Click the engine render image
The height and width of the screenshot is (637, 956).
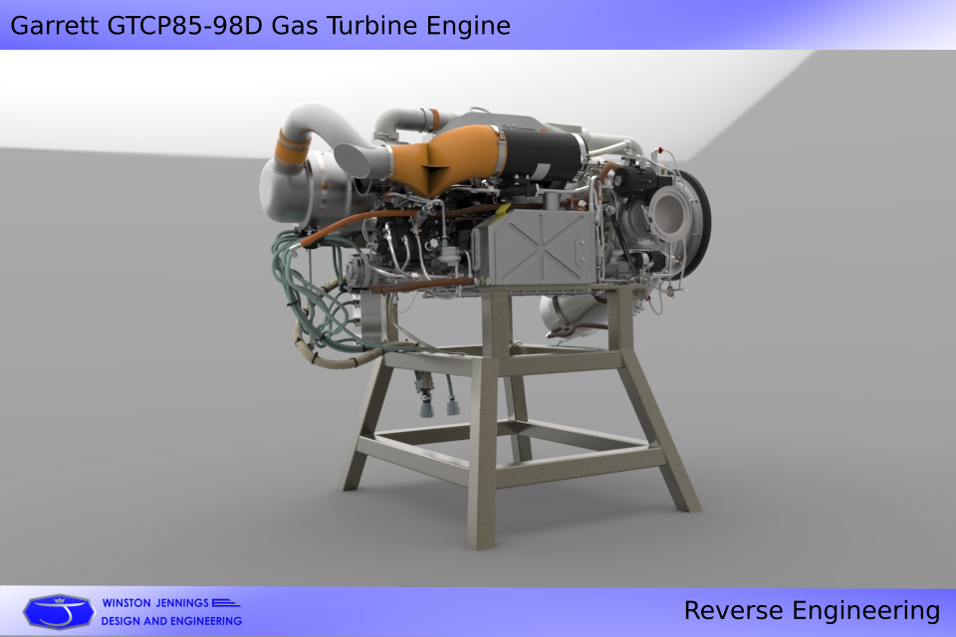pyautogui.click(x=478, y=318)
